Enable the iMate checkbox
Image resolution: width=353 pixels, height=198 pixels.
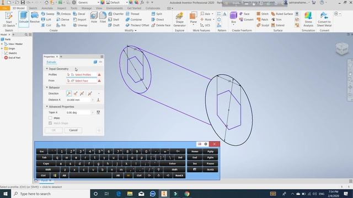tap(50, 118)
